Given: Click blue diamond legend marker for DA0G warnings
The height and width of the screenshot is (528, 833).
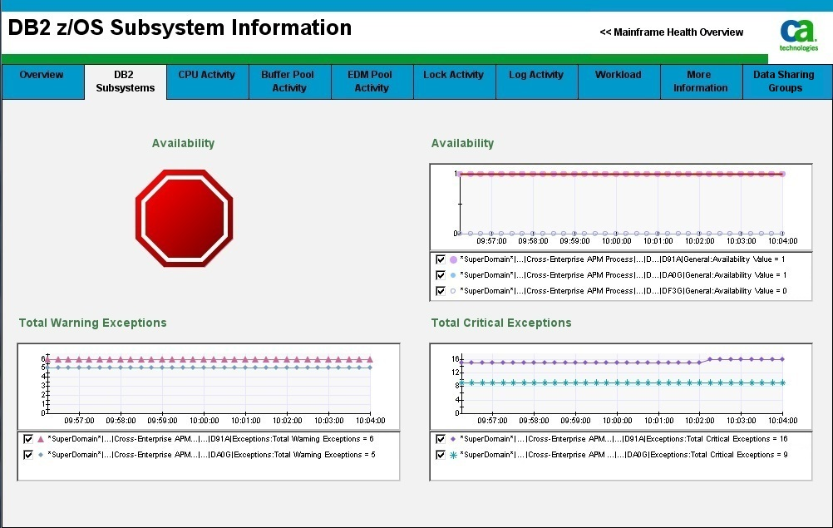Looking at the screenshot, I should click(41, 455).
